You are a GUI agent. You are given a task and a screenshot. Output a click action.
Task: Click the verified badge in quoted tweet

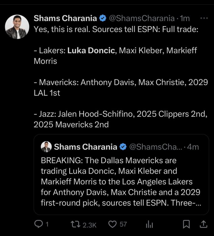[x=123, y=147]
